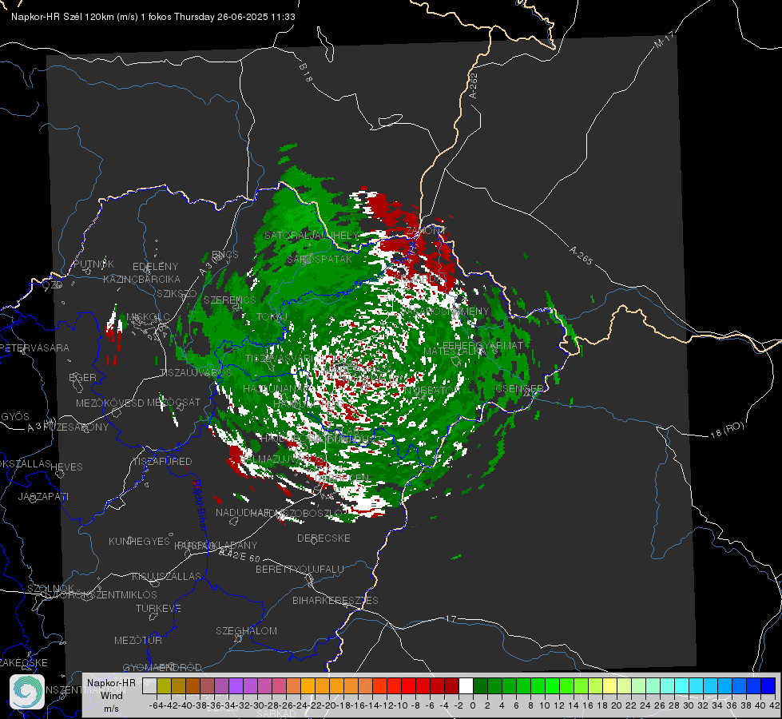
Task: Click the HAJDÚNÁNÁS city label
Action: 276,389
